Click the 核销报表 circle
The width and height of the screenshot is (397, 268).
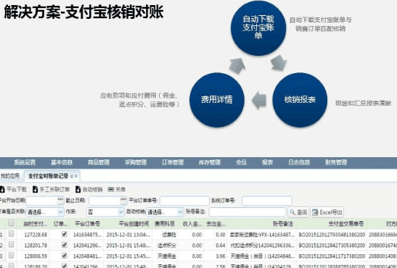click(300, 100)
